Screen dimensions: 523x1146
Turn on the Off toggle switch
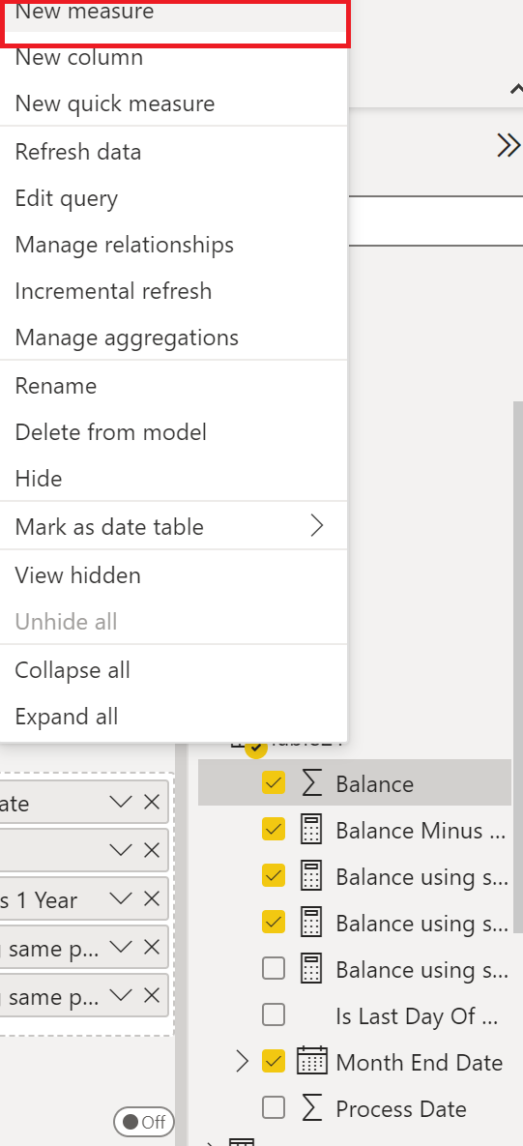[x=144, y=1122]
